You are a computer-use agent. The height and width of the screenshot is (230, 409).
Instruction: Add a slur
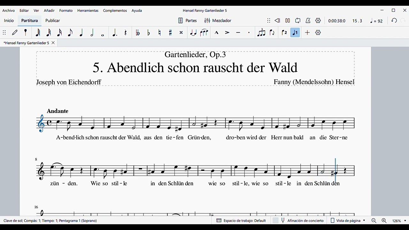coord(204,33)
